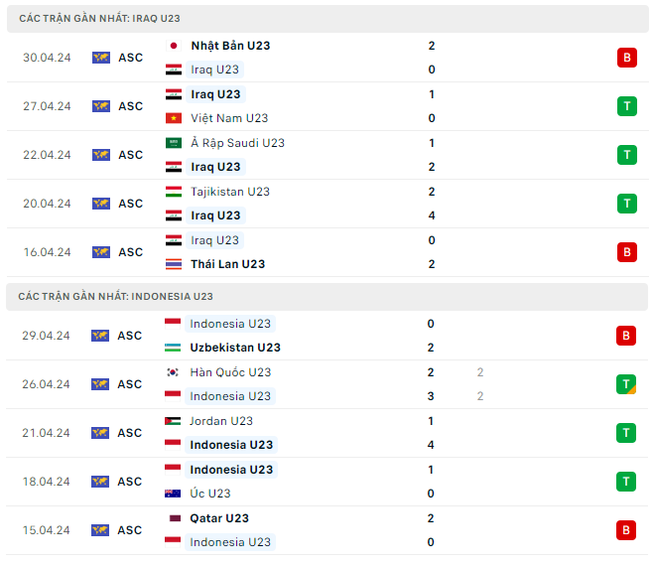Open the Nhật Bản U23 team link
The image size is (654, 568).
pos(230,46)
